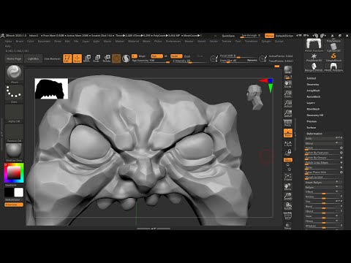Toggle Zsub mode
This screenshot has height=263, width=351.
[187, 56]
